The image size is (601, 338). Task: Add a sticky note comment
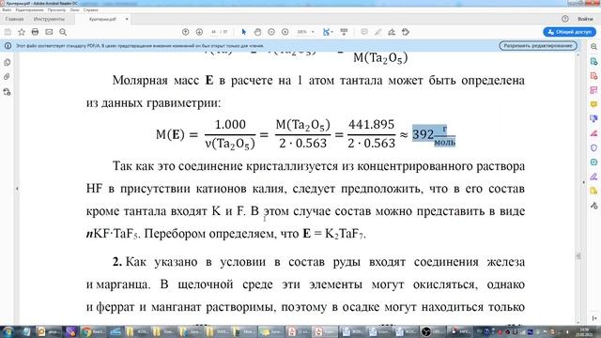pos(364,32)
